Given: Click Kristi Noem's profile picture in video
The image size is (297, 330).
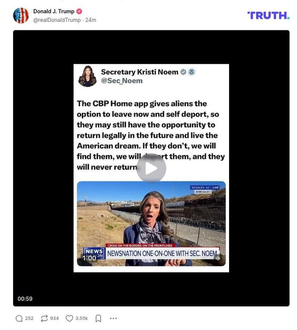Looking at the screenshot, I should pos(87,76).
